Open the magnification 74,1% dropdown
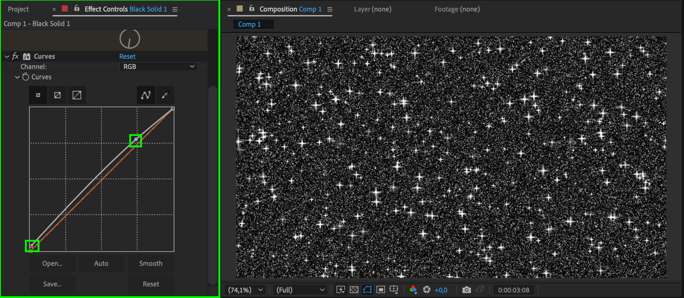The height and width of the screenshot is (298, 684). tap(245, 290)
